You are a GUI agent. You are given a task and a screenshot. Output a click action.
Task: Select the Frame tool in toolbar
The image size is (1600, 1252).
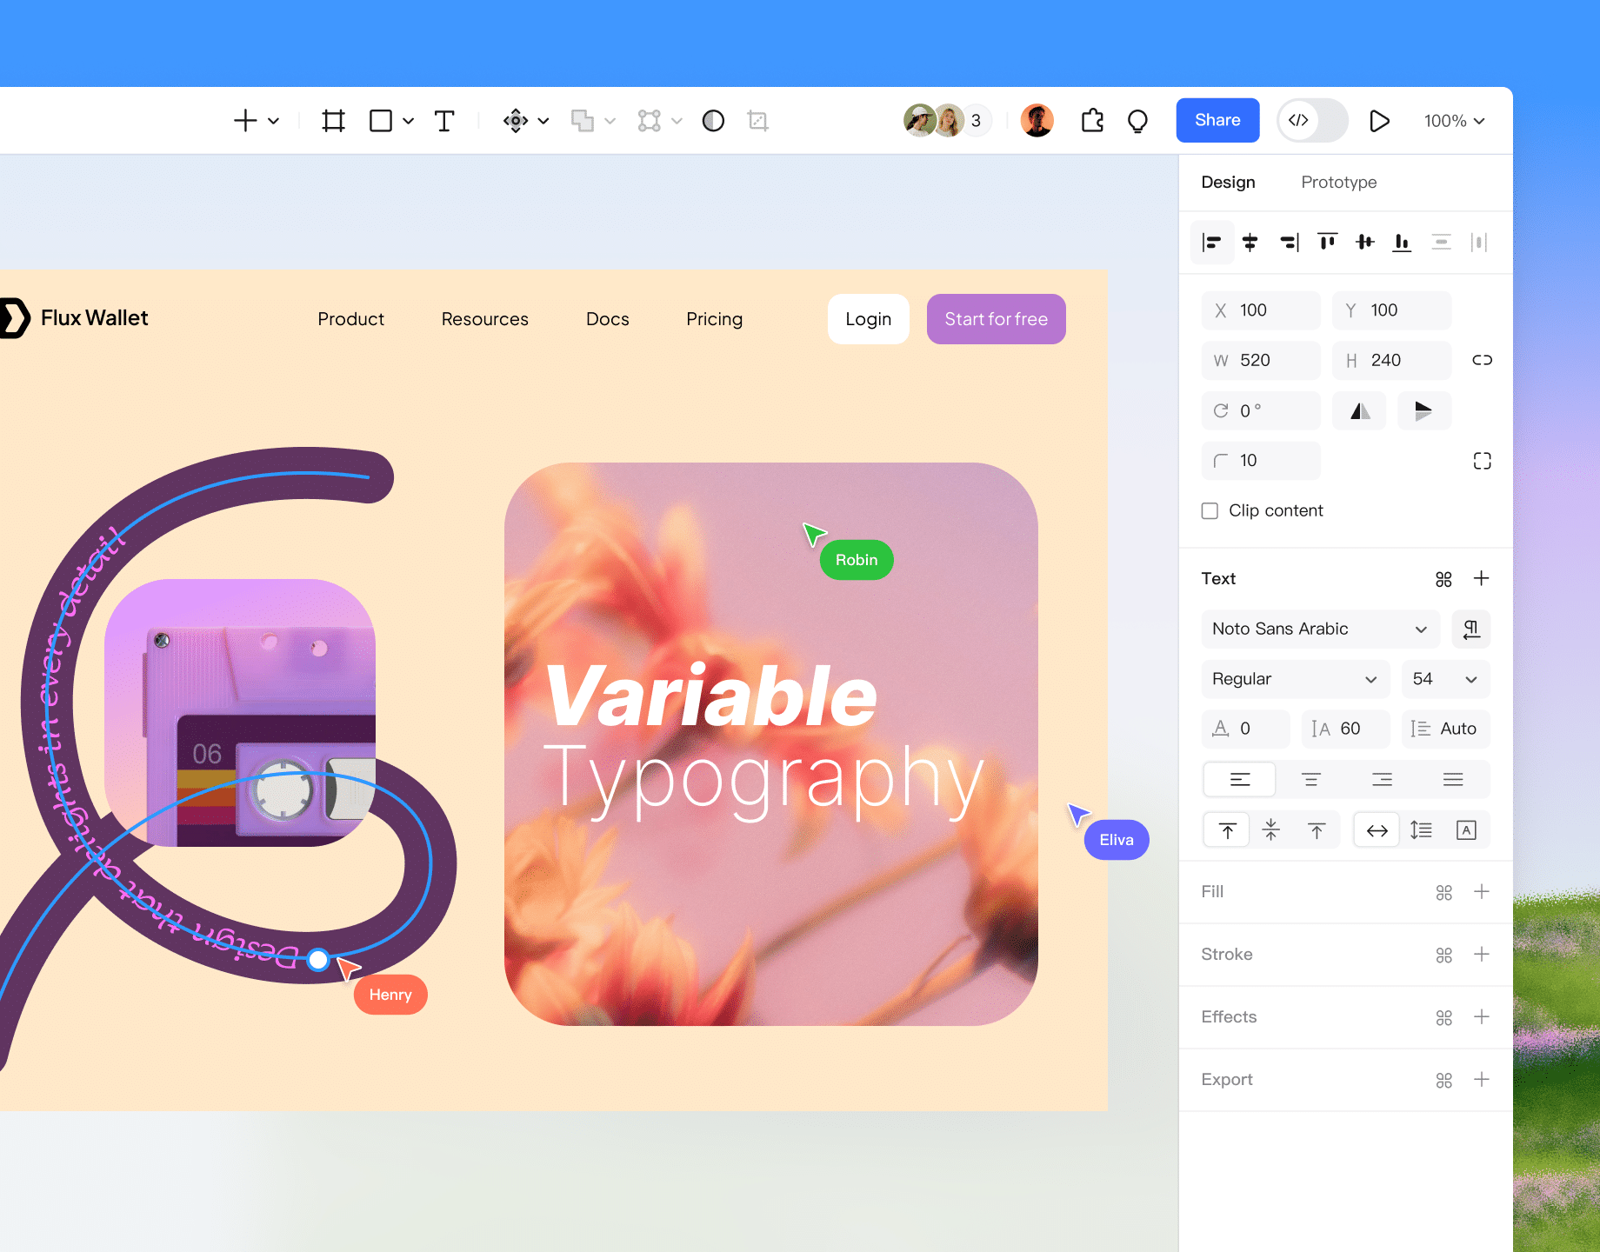[x=333, y=121]
